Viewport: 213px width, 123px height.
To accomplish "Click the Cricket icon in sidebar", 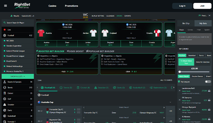I will [4, 93].
